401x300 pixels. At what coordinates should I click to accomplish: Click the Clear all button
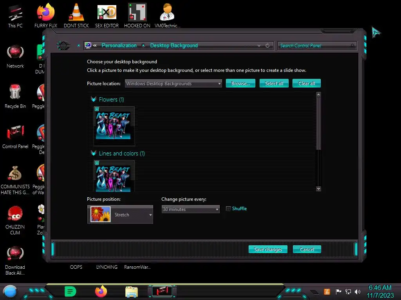pyautogui.click(x=306, y=84)
